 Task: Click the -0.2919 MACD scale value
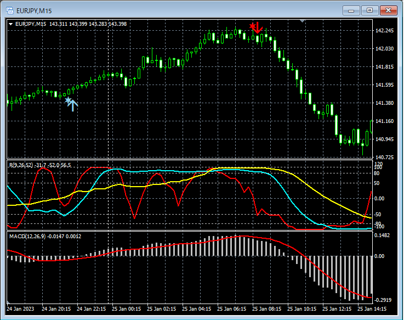(x=383, y=300)
